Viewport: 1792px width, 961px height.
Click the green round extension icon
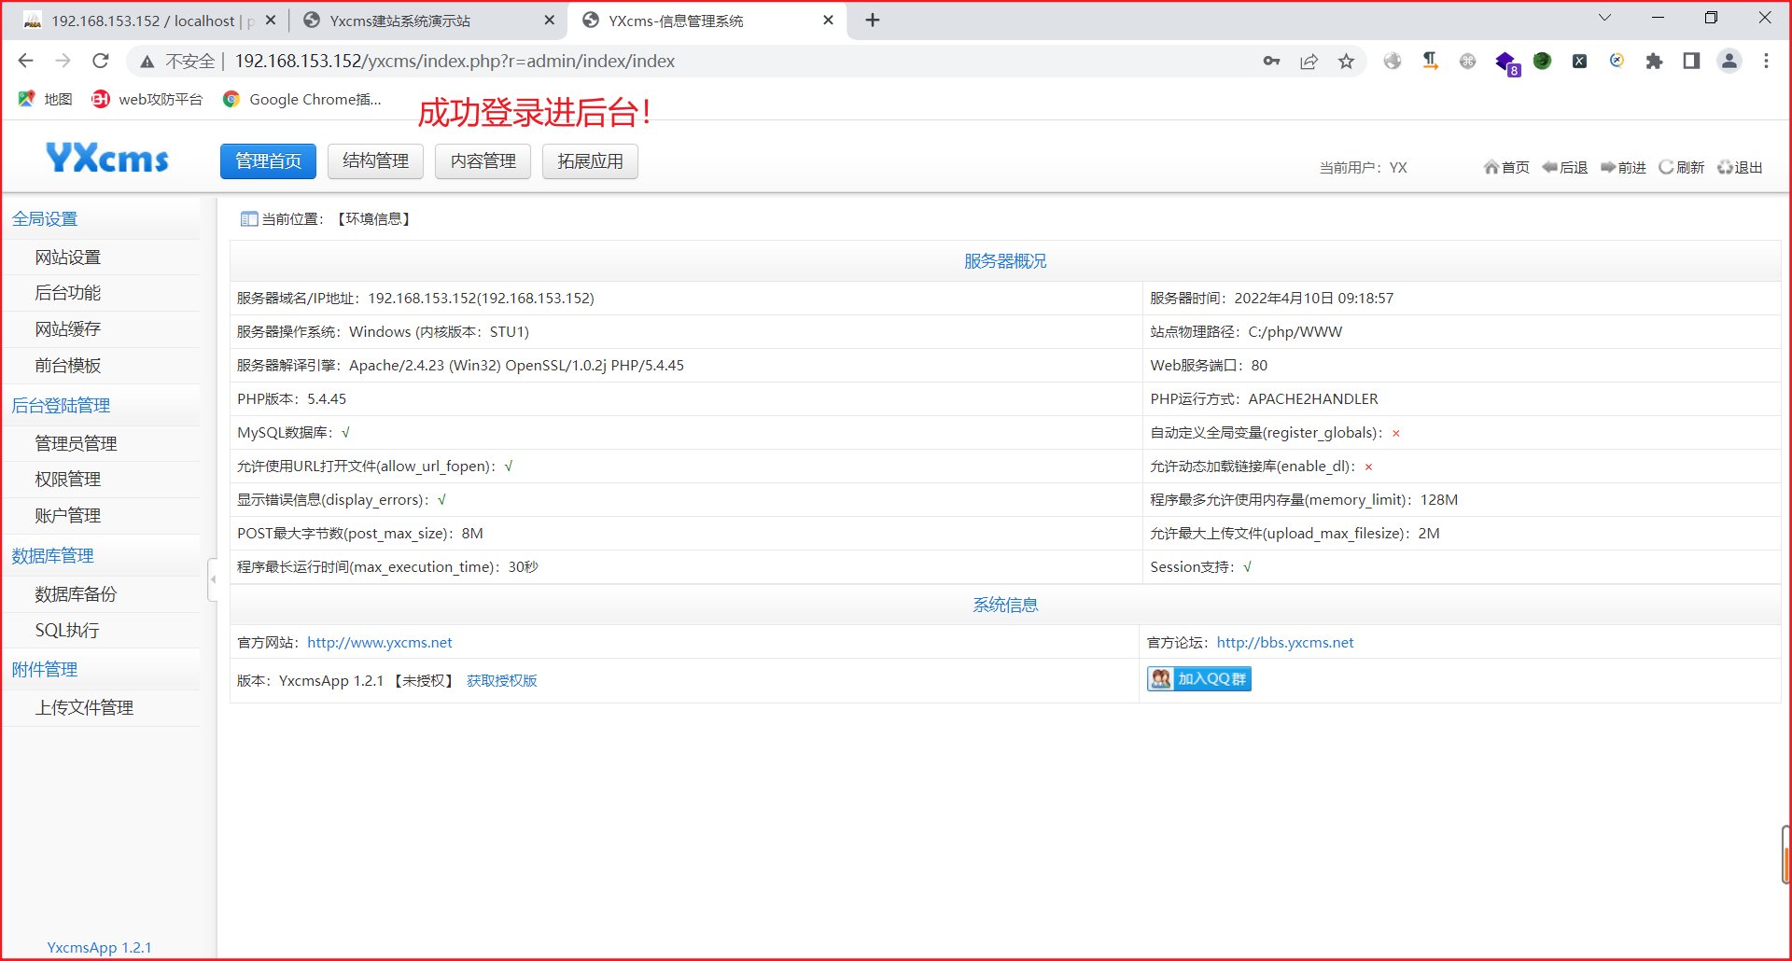pos(1542,62)
